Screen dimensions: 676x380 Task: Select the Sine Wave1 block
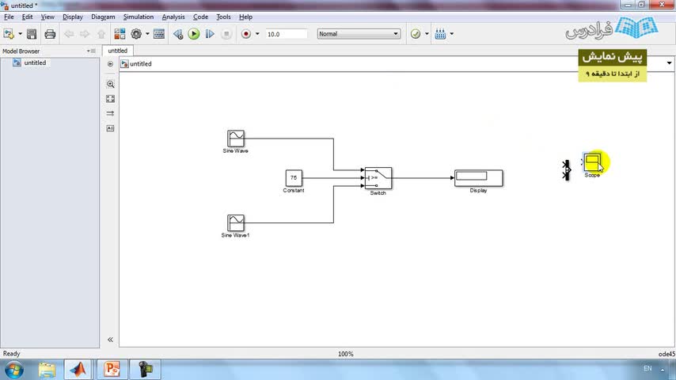tap(236, 223)
